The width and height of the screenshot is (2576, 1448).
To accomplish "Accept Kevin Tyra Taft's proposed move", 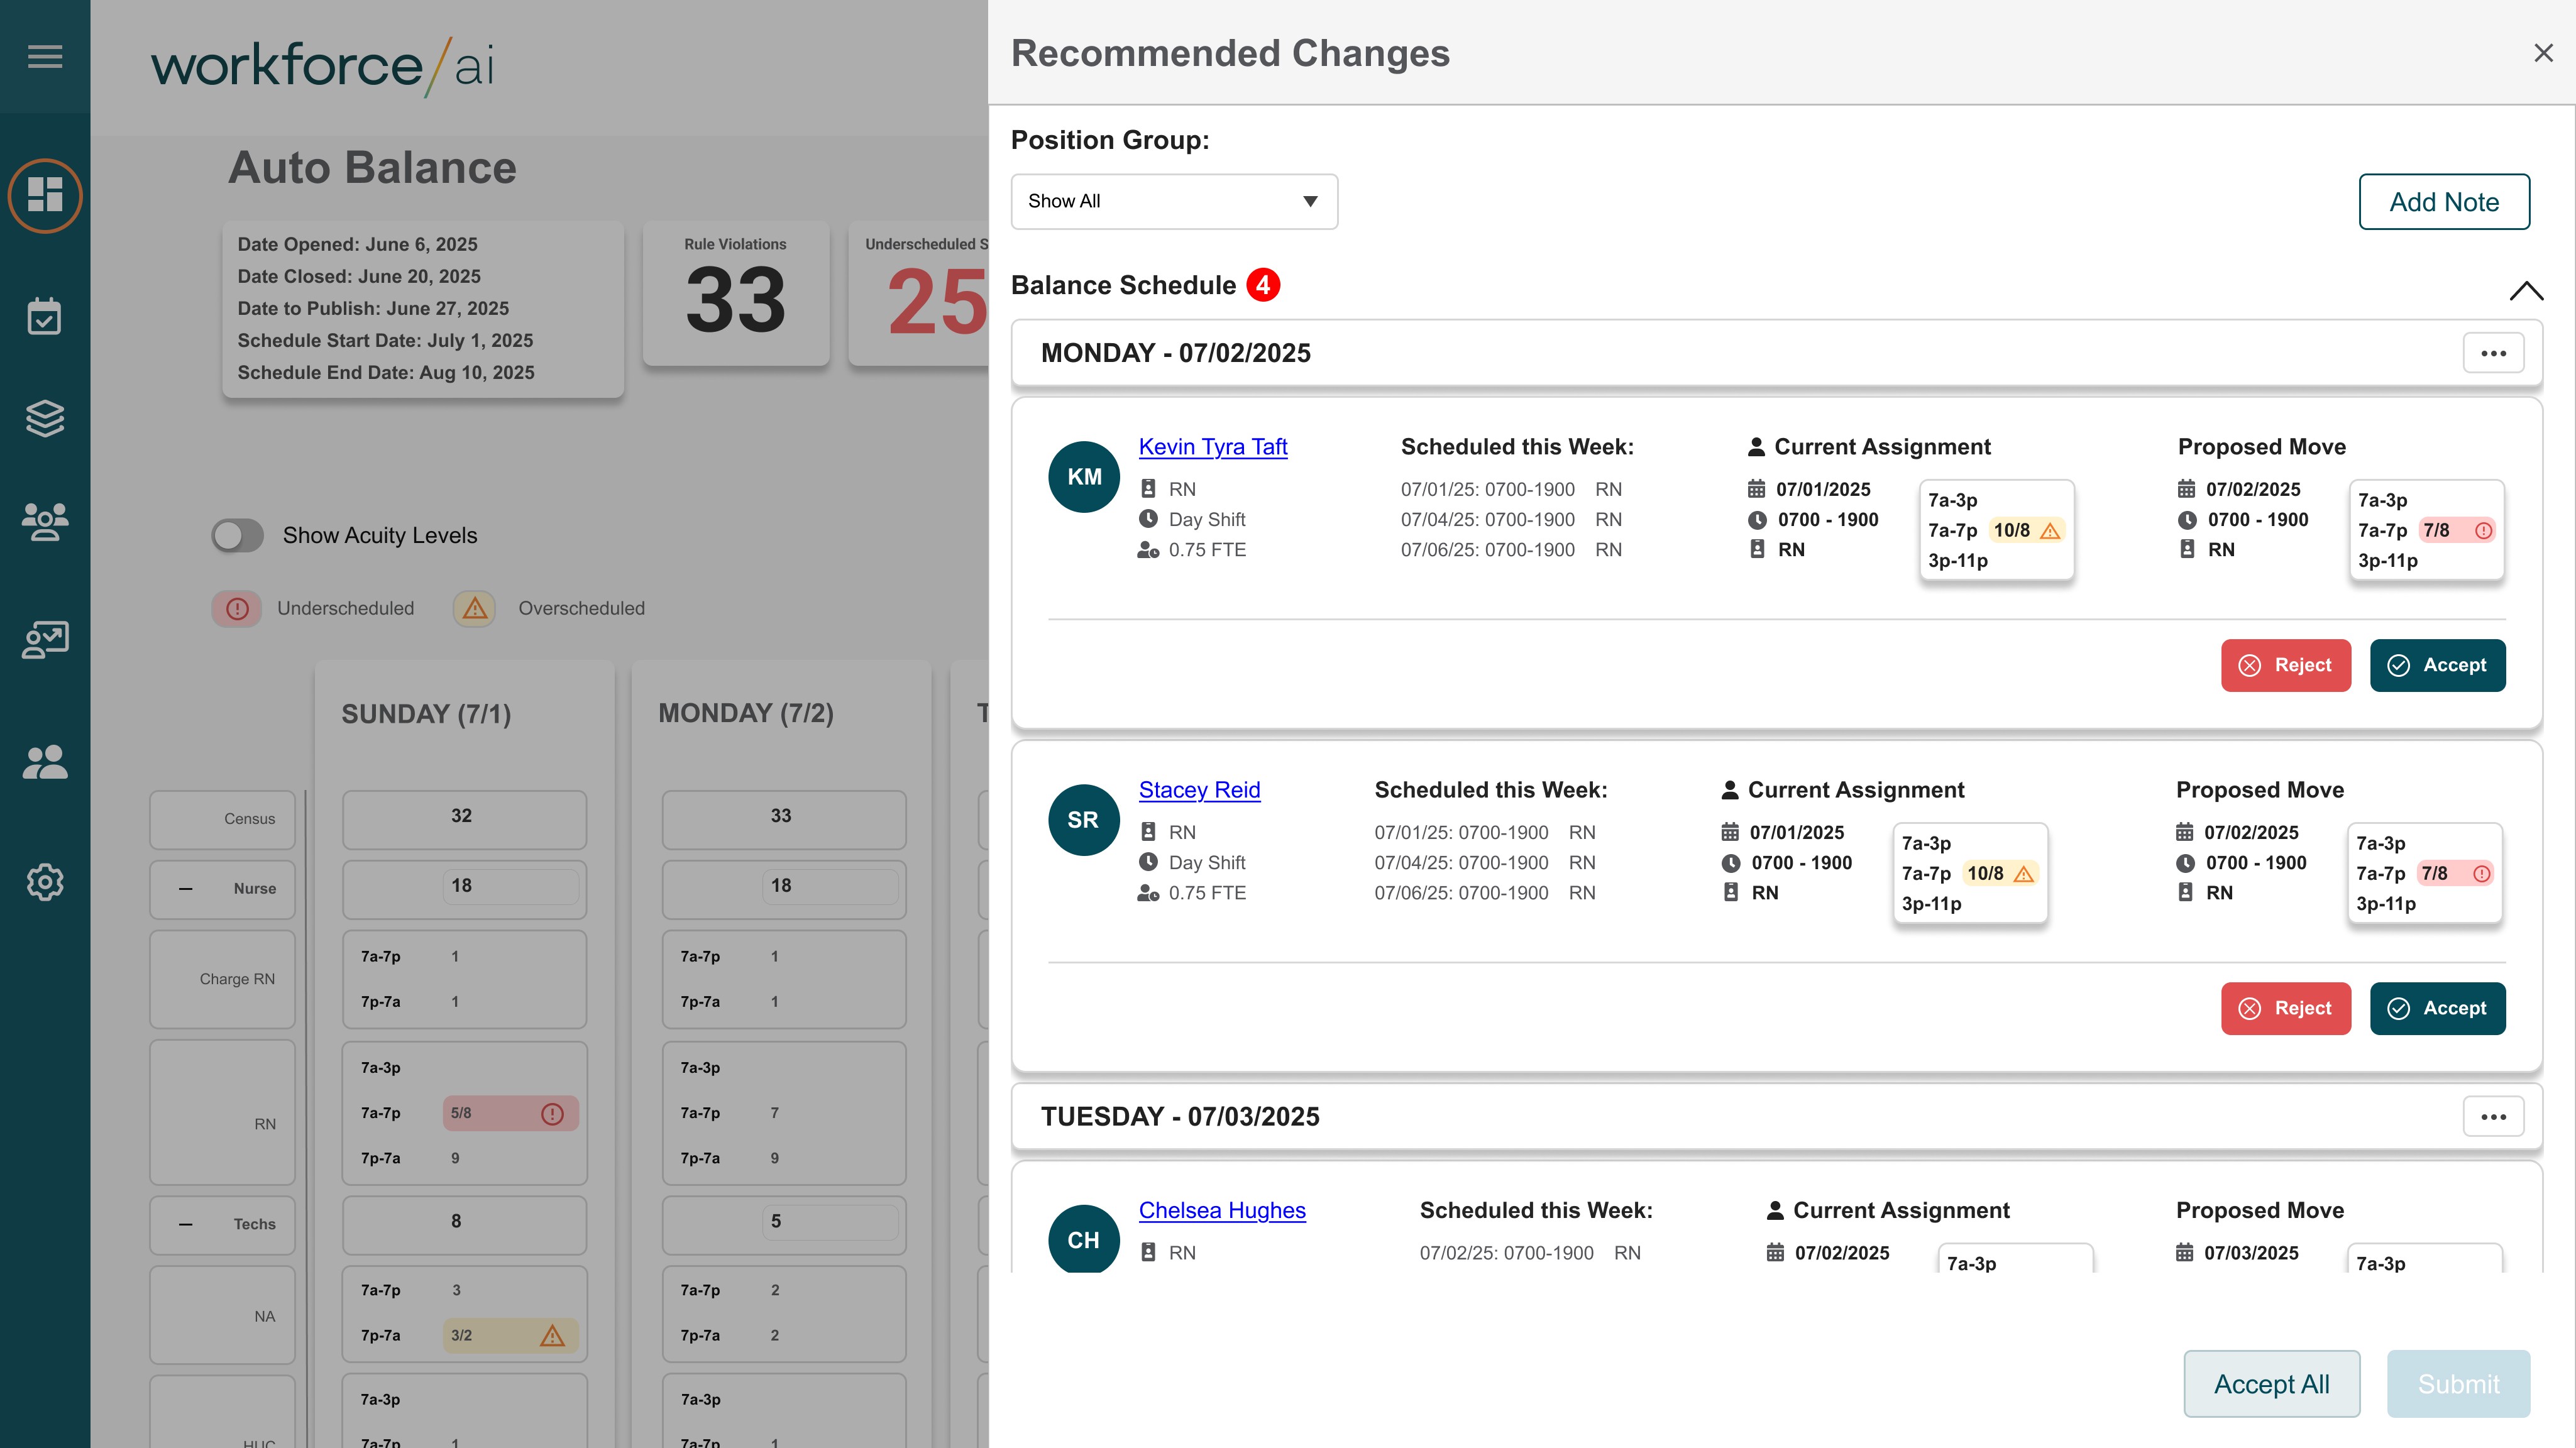I will [2437, 665].
